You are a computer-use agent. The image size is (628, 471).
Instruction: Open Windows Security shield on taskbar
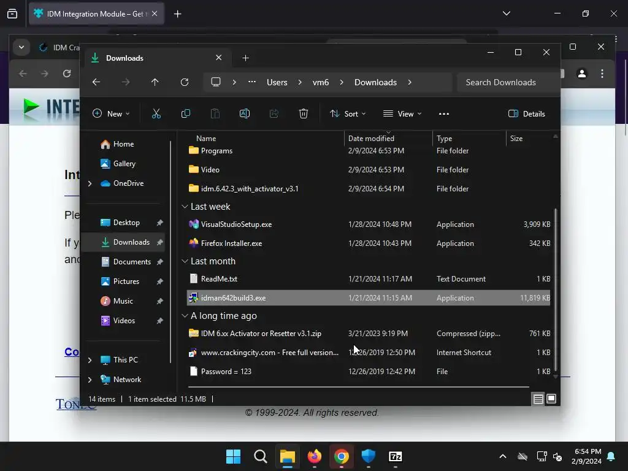pos(369,456)
